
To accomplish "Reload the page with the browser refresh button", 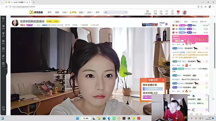I will [x=6, y=7].
